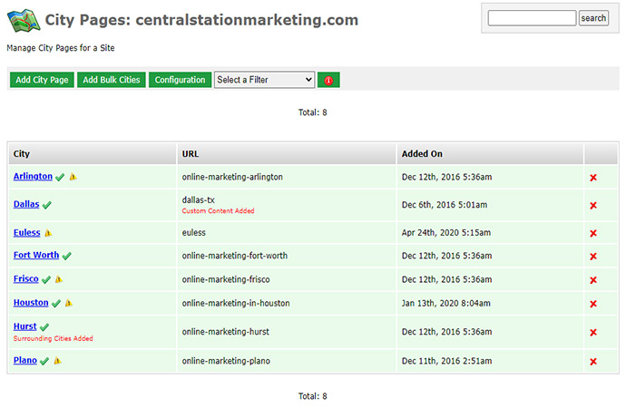626x408 pixels.
Task: Open the Houston city link
Action: [31, 303]
